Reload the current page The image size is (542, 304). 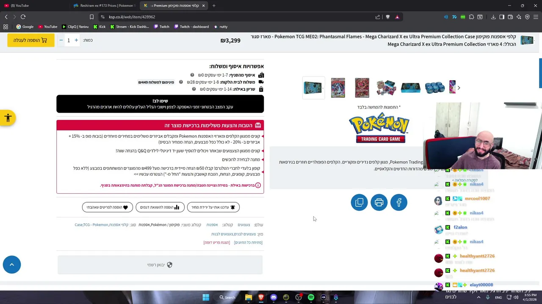[23, 17]
